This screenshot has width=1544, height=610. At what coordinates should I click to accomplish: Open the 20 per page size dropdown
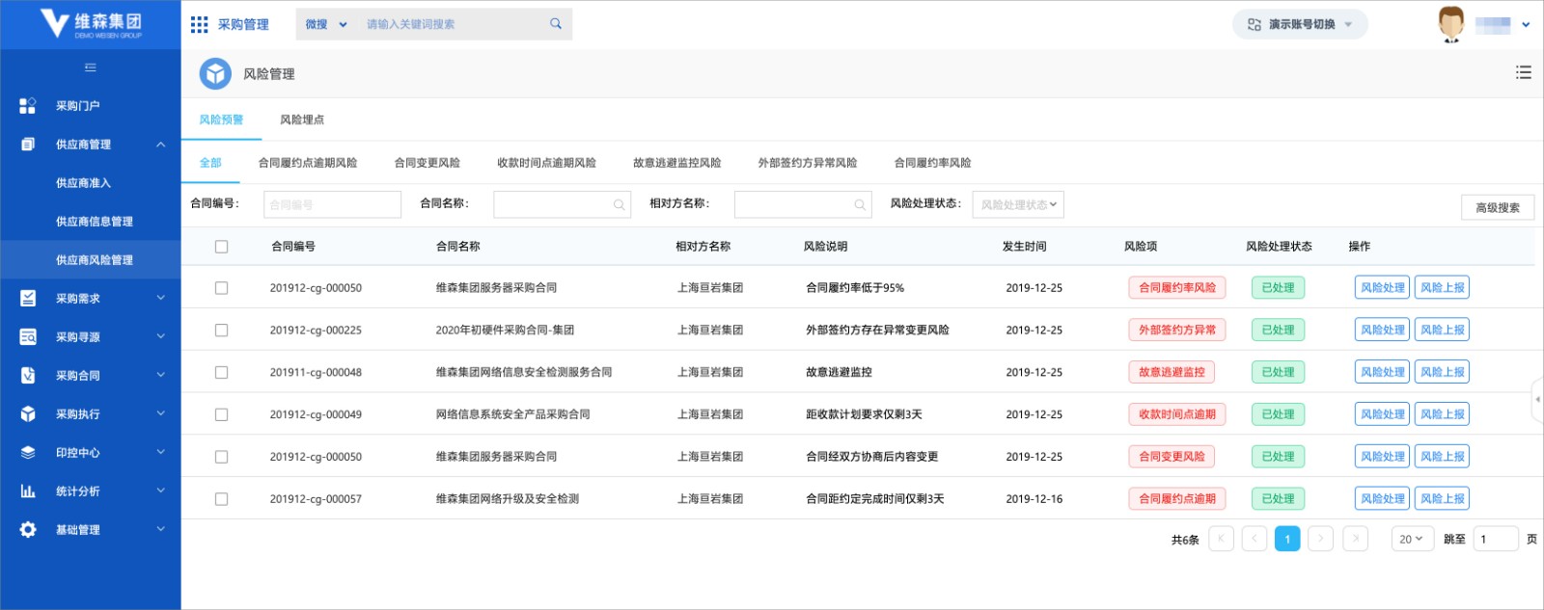[1412, 539]
